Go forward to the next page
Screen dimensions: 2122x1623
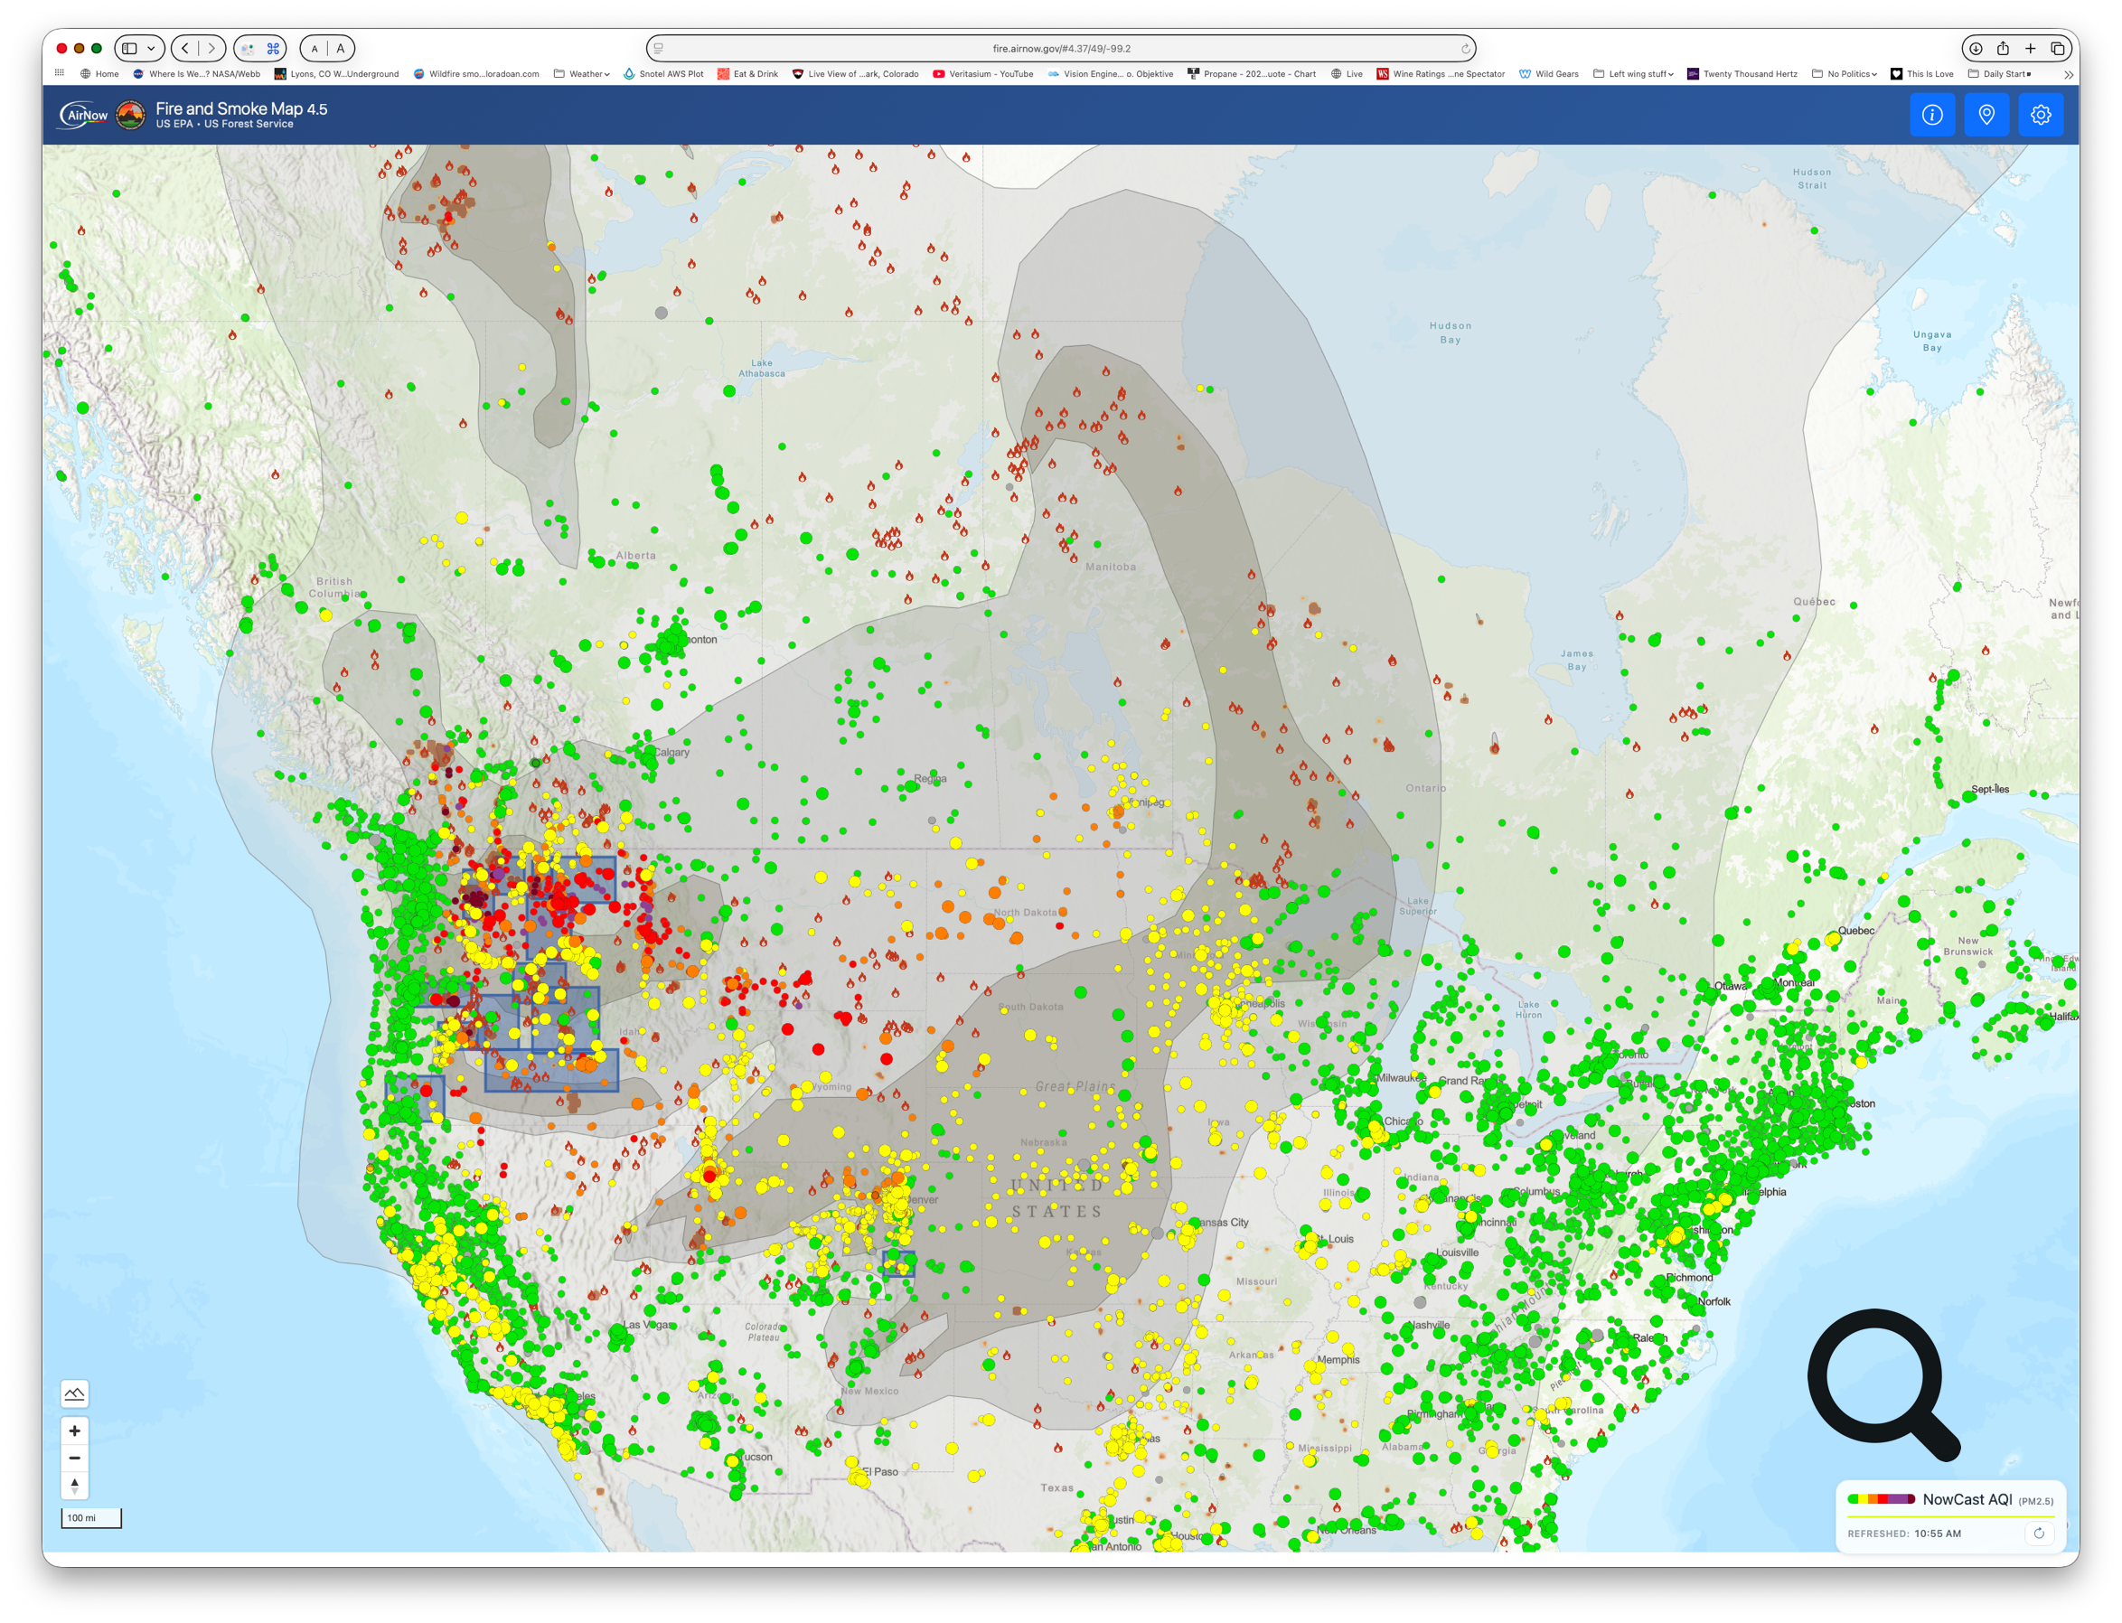point(211,48)
